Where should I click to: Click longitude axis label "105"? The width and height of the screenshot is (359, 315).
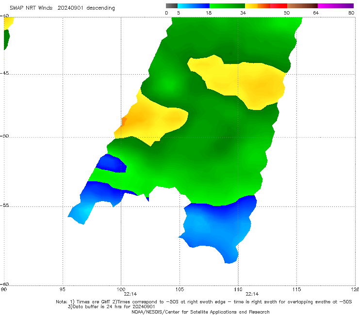[179, 290]
